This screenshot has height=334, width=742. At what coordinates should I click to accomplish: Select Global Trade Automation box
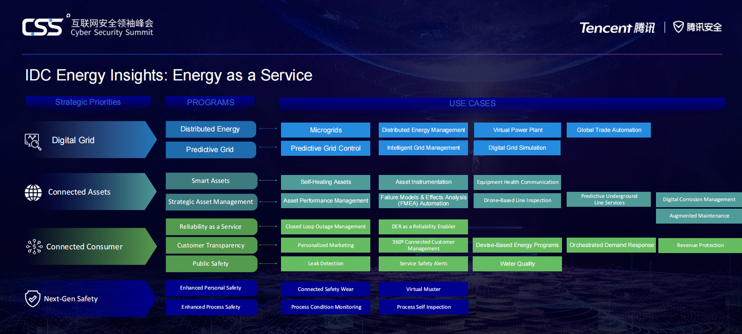click(x=608, y=130)
